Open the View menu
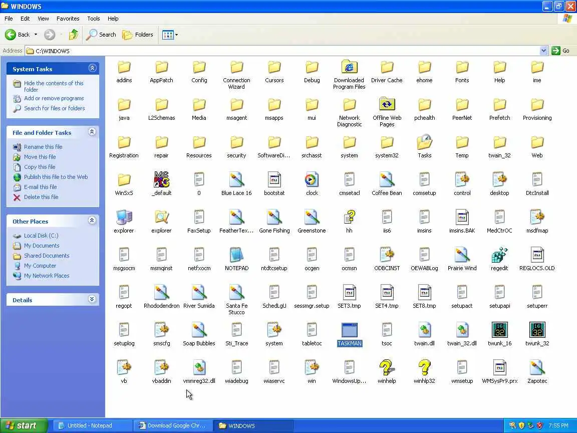 (x=43, y=19)
